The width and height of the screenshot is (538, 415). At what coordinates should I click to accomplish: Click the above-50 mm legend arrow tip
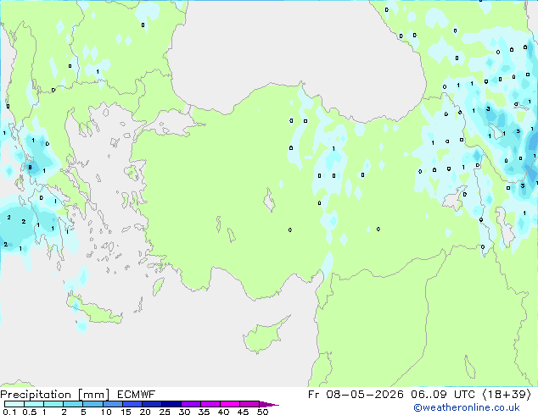tap(269, 404)
